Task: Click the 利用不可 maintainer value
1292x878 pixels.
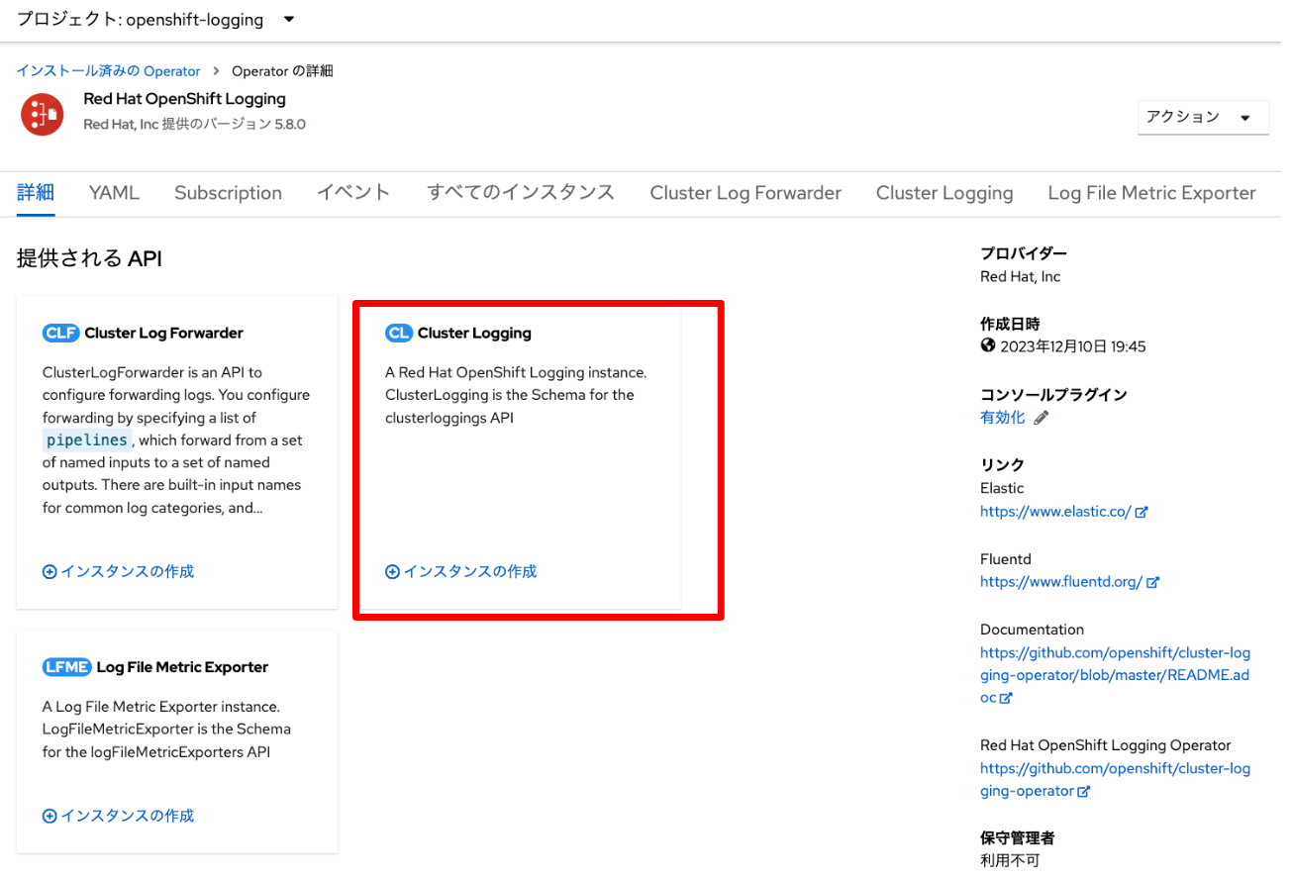Action: click(1010, 861)
